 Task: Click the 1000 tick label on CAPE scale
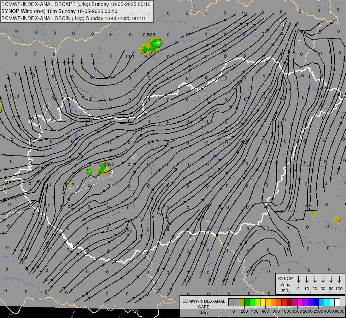tap(286, 311)
